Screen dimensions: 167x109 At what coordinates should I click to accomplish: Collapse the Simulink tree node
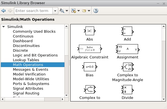4,27
